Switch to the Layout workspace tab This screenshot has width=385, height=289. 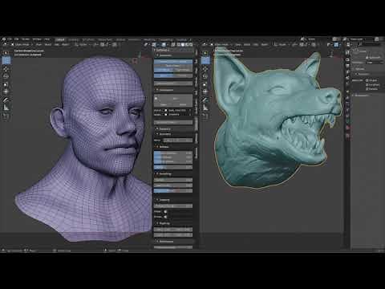pyautogui.click(x=60, y=39)
